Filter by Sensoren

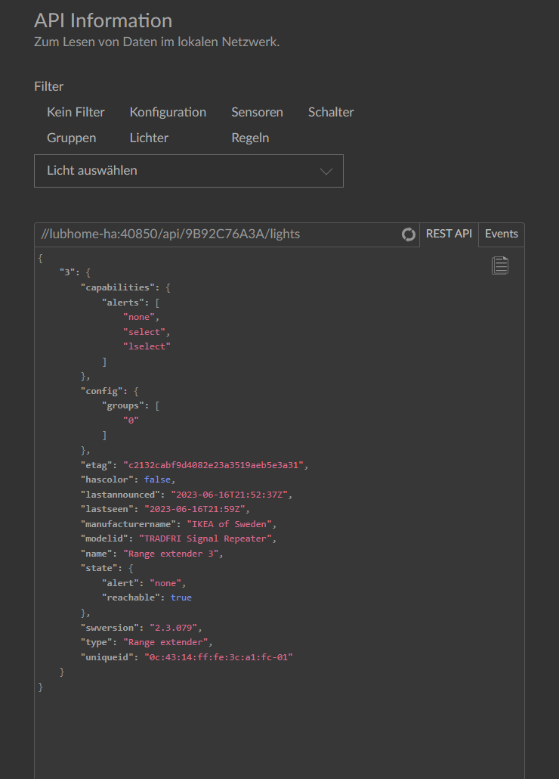(257, 112)
